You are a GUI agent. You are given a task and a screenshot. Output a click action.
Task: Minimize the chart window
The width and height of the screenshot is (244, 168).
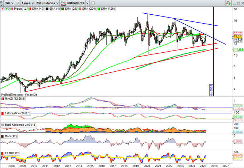(235, 3)
